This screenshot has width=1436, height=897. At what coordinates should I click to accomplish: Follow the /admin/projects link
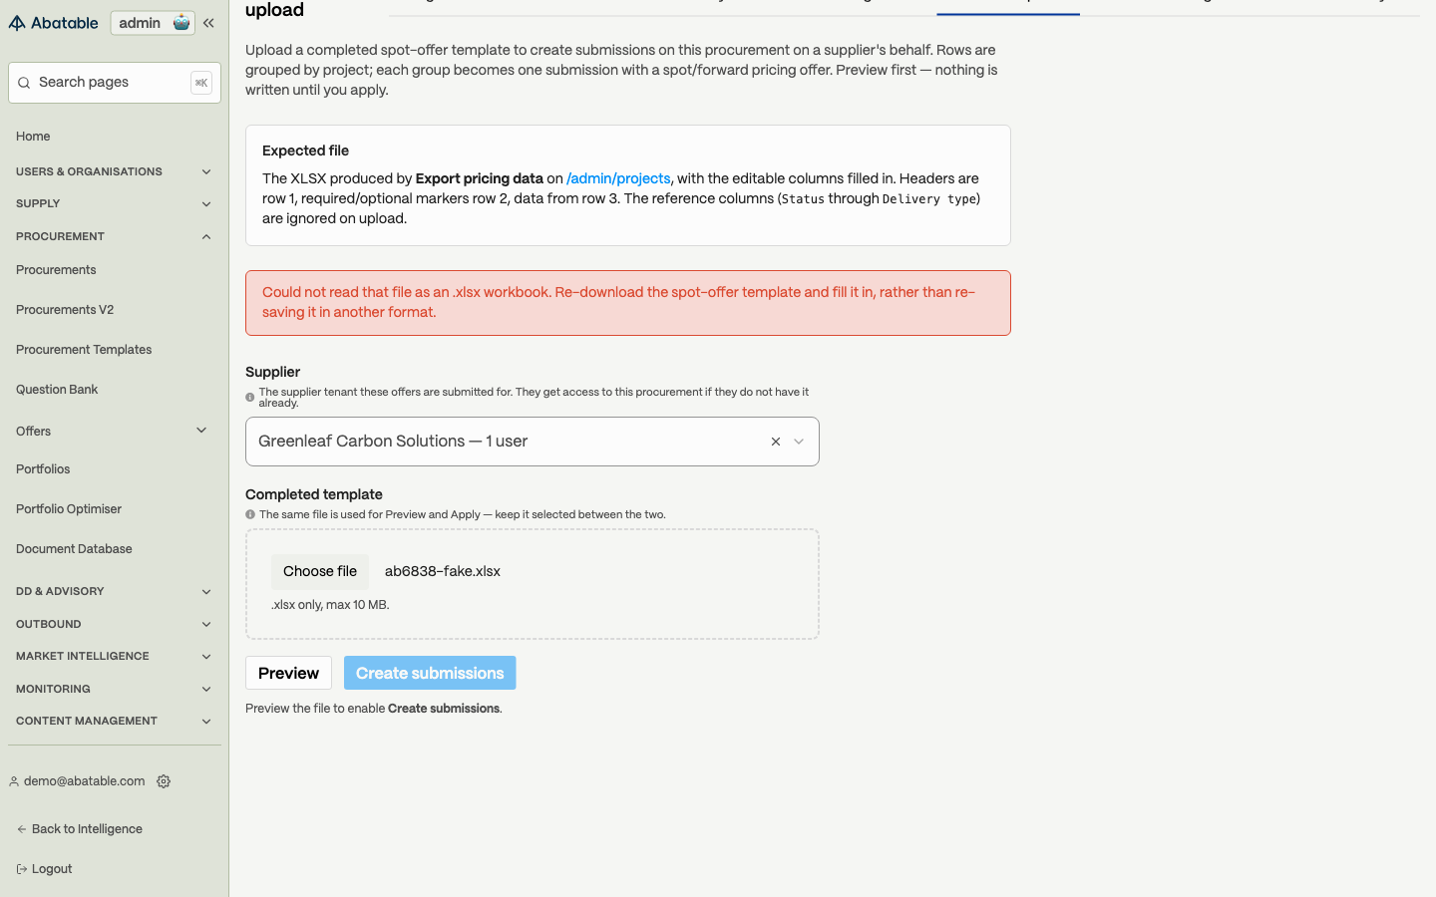tap(618, 178)
